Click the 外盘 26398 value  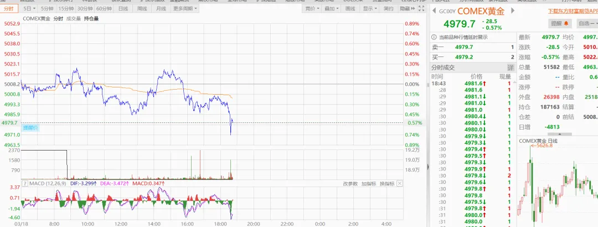pos(552,97)
